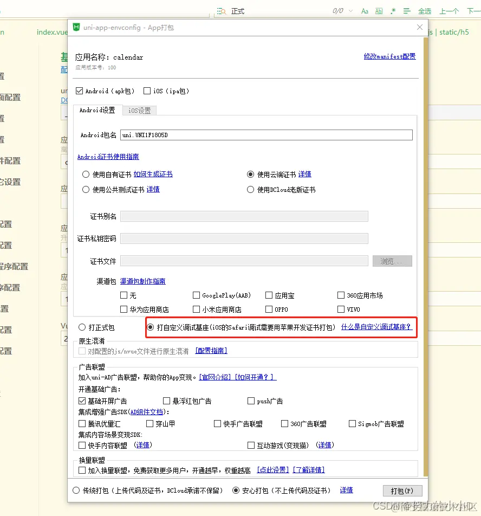Open the [点此设置] link
This screenshot has width=481, height=516.
click(273, 470)
